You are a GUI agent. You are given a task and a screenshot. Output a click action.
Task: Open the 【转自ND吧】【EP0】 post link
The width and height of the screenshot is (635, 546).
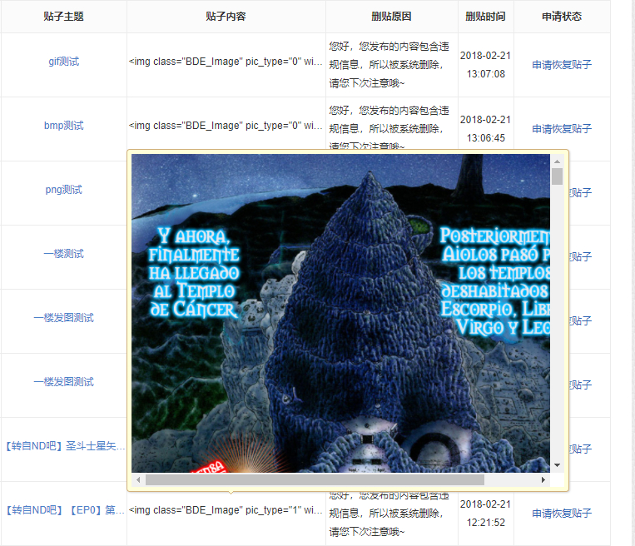pyautogui.click(x=65, y=510)
